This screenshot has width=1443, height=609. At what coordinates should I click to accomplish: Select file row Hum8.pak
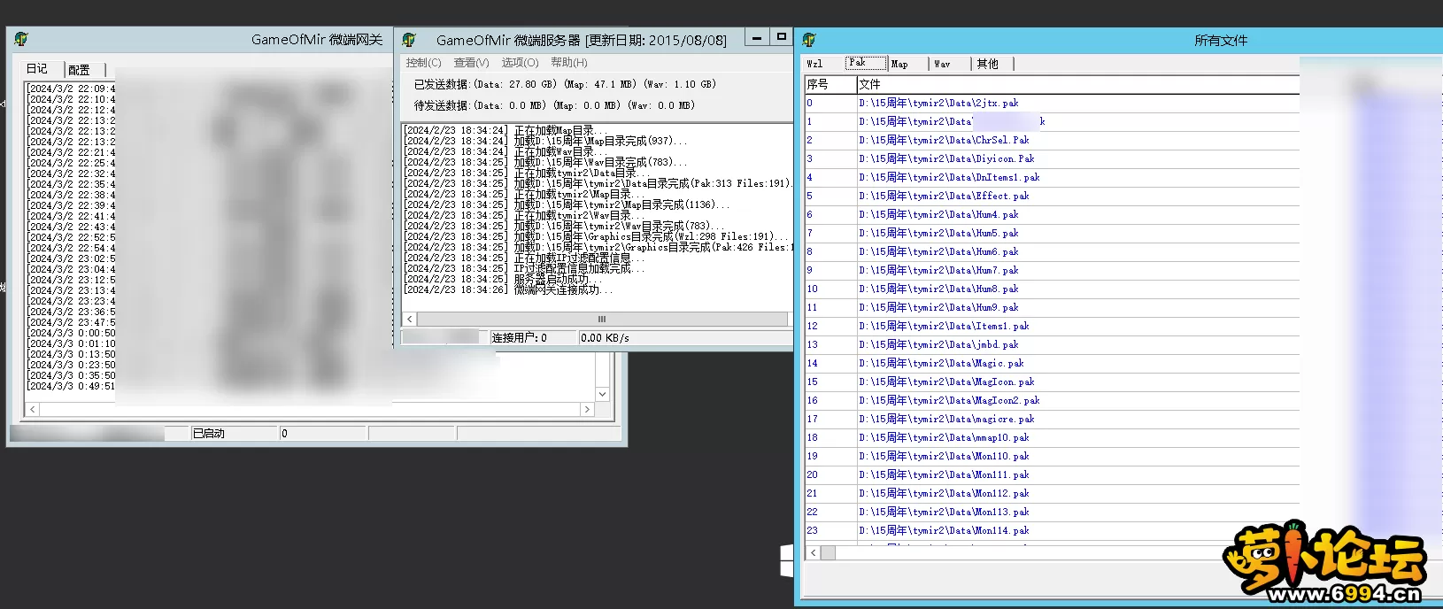pos(1052,289)
